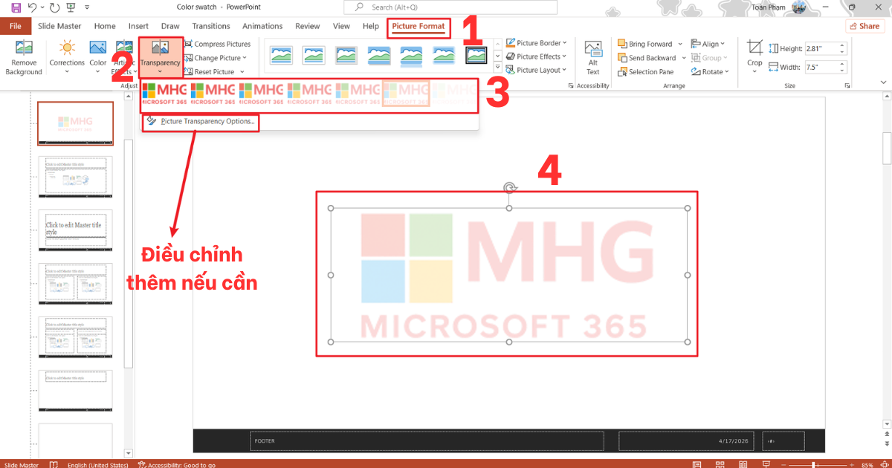Switch to Slide Master tab

pos(59,26)
